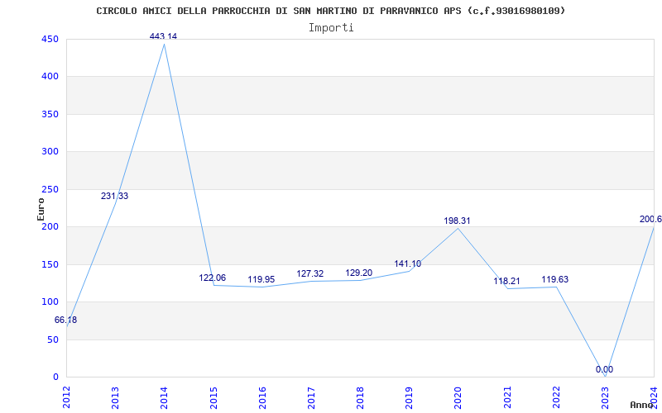This screenshot has height=413, width=662.
Task: Click the 350 y-axis tick label
Action: coord(50,114)
